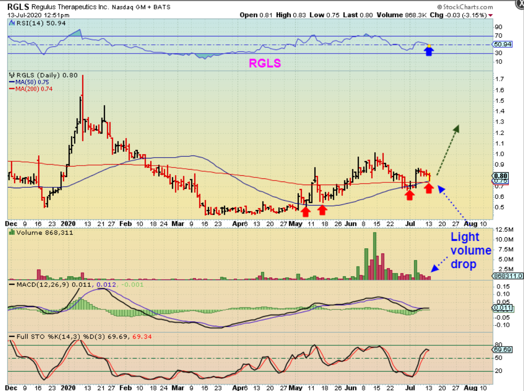This screenshot has height=391, width=524.
Task: Click the 0.6 price axis label
Action: [500, 197]
